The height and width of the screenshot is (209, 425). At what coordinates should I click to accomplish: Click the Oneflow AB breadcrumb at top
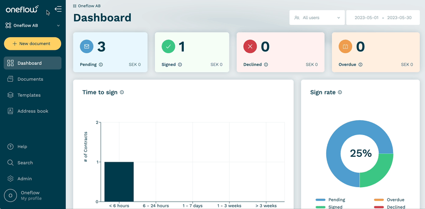pos(87,6)
